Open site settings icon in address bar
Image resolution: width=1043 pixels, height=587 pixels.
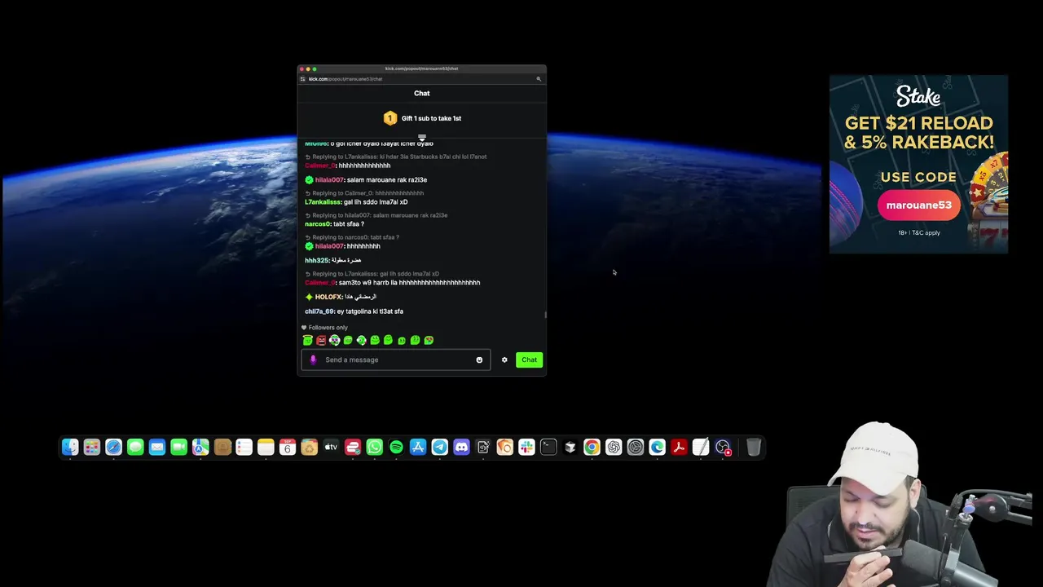(x=303, y=79)
